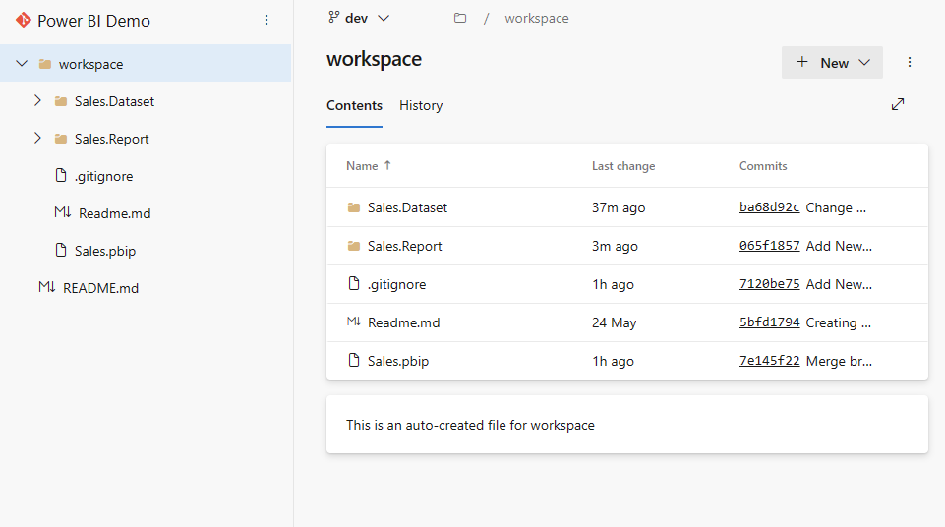Open the New dropdown button

point(832,63)
